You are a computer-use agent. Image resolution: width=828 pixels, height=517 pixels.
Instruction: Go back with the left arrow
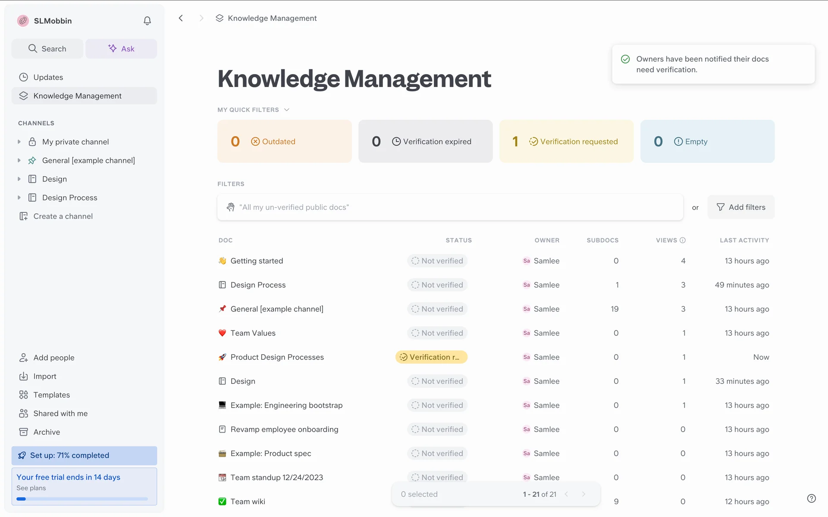point(181,18)
